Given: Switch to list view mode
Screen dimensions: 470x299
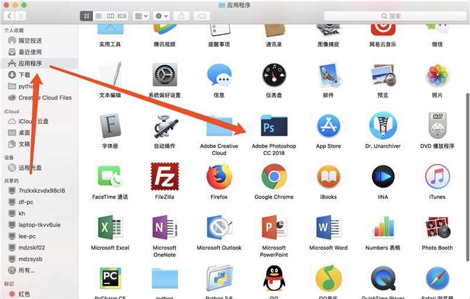Looking at the screenshot, I should tap(98, 16).
